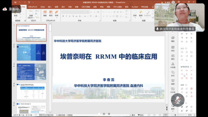
Task: Toggle bold formatting in the 字体 group
Action: (x=63, y=16)
